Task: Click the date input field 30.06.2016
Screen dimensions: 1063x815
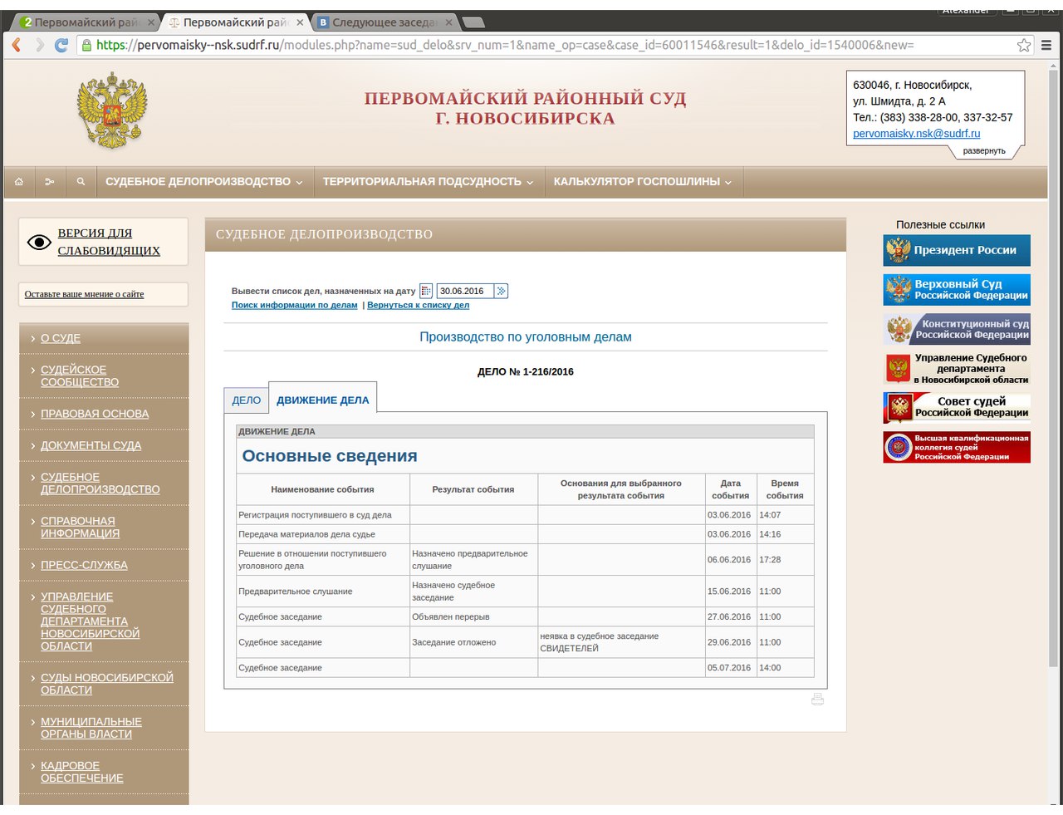Action: tap(465, 291)
